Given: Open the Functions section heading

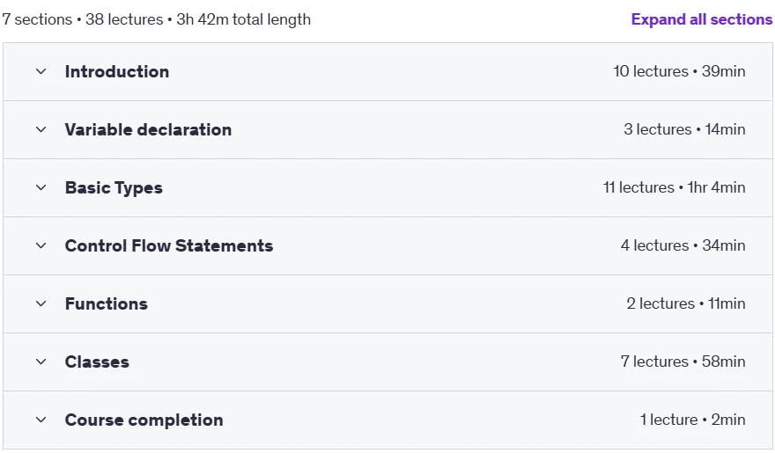Looking at the screenshot, I should [107, 304].
